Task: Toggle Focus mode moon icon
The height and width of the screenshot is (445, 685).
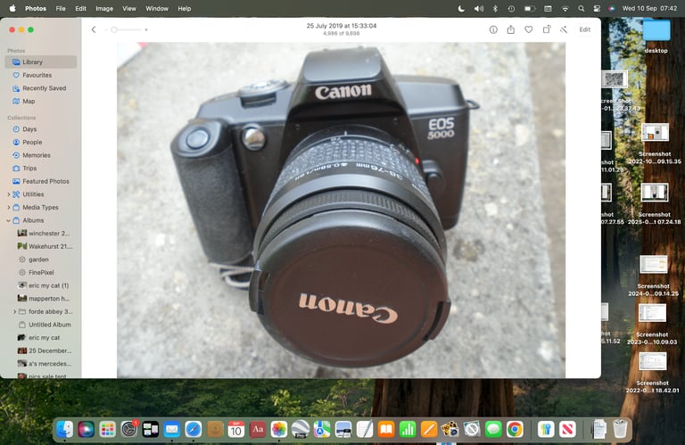Action: pyautogui.click(x=461, y=8)
